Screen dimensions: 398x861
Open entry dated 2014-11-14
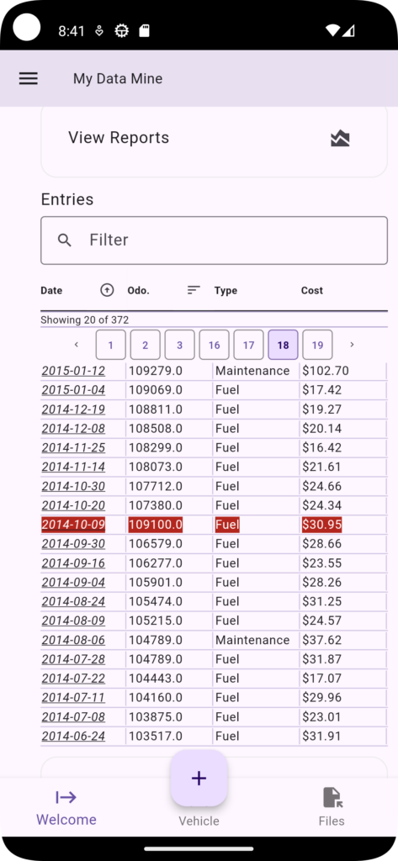pyautogui.click(x=73, y=467)
